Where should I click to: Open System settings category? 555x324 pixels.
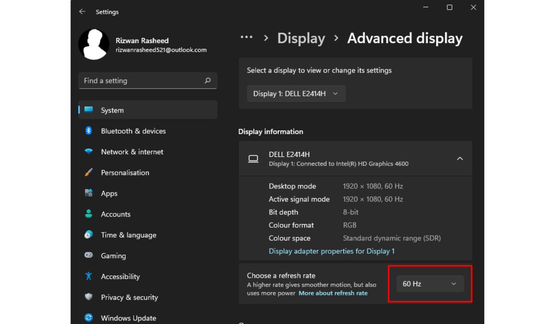(x=148, y=110)
